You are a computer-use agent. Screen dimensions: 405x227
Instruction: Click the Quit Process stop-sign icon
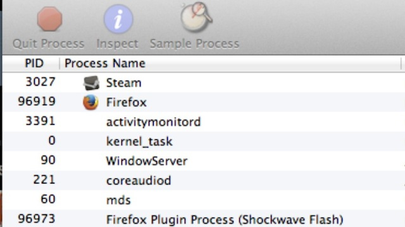coord(49,19)
